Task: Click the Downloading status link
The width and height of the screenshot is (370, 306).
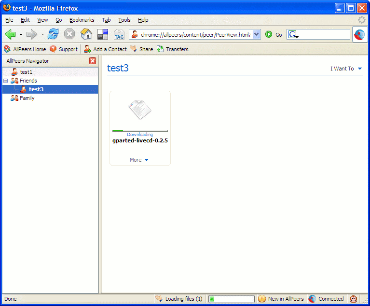Action: coord(140,134)
